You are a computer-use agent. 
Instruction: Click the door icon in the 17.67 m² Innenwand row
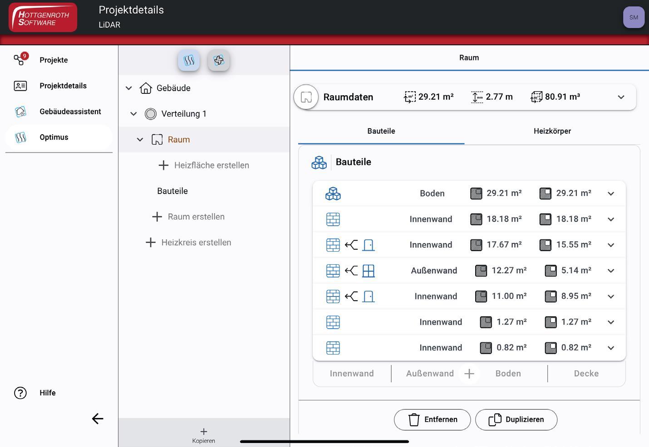point(369,245)
